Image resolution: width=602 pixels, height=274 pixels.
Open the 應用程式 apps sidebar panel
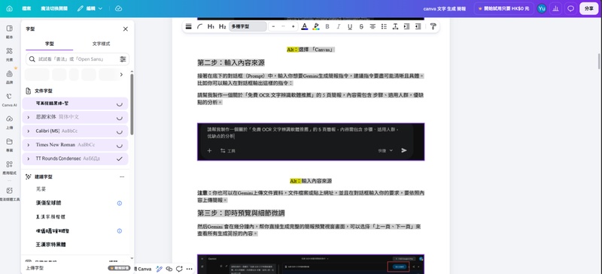pyautogui.click(x=10, y=167)
